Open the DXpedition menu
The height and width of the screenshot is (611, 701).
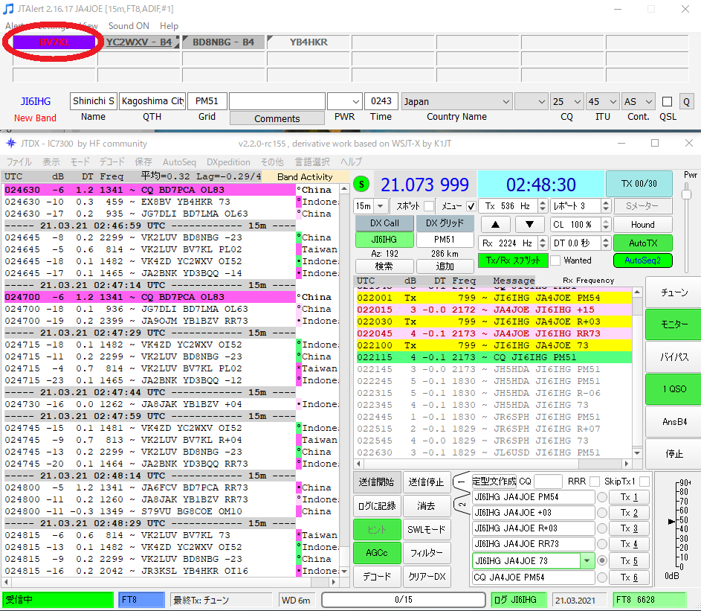click(228, 161)
